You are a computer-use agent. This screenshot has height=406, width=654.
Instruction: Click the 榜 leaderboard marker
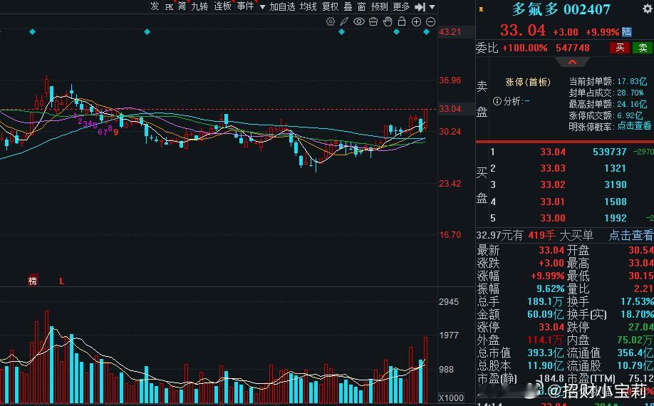click(33, 281)
